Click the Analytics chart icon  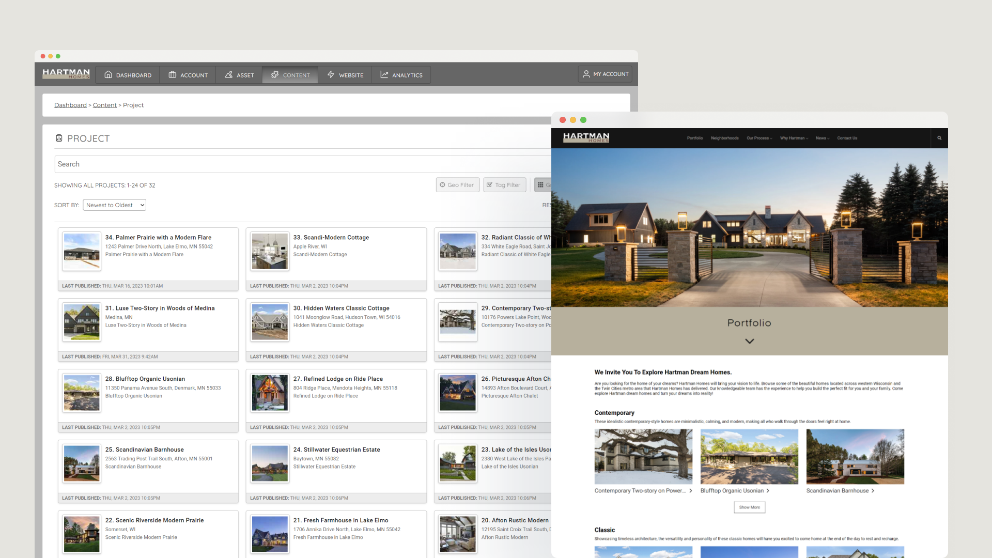[384, 75]
